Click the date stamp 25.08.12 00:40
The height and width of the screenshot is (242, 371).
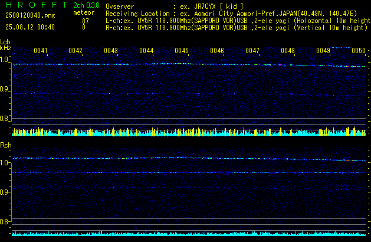coord(30,27)
